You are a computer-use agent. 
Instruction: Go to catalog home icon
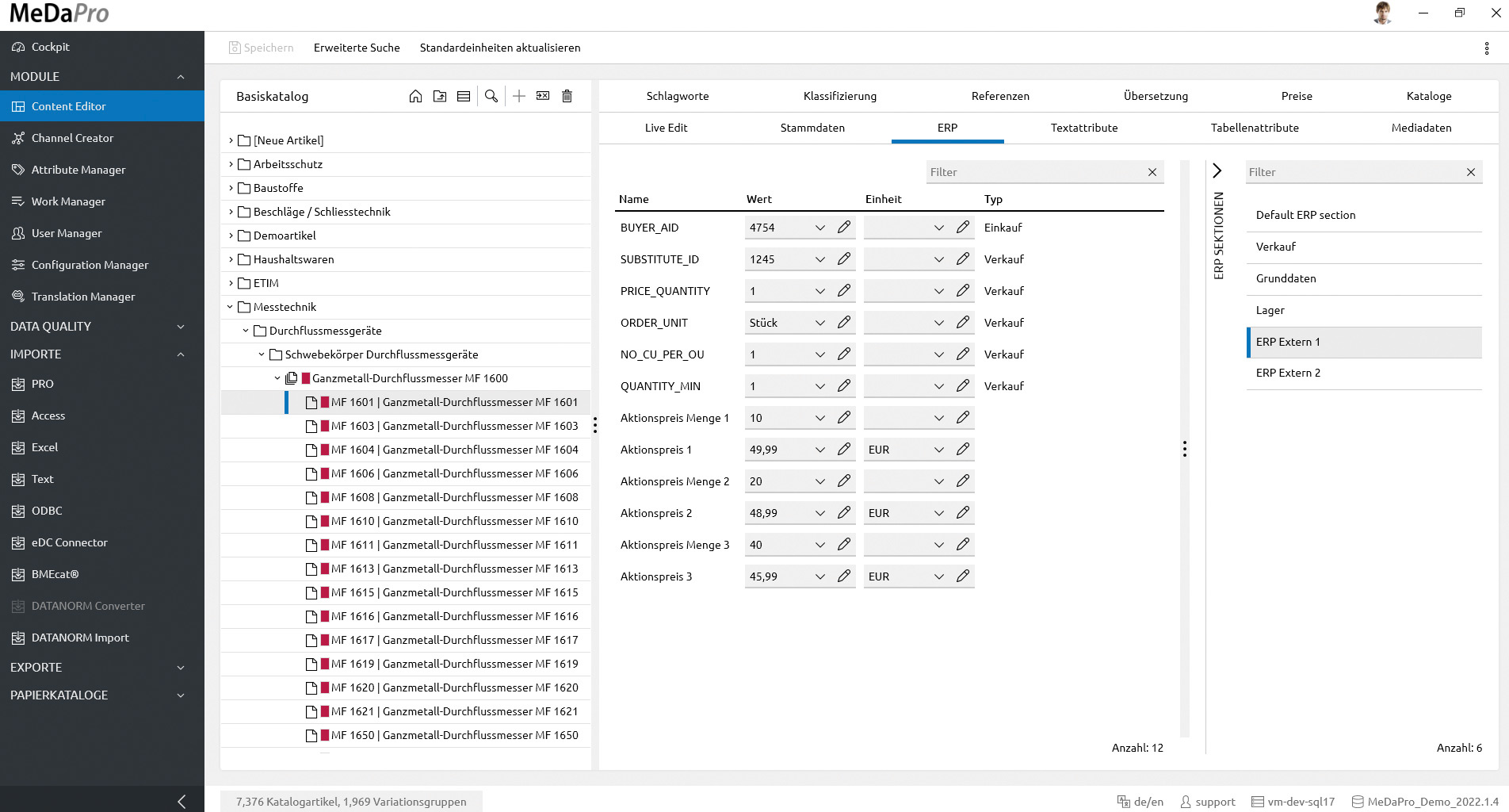click(x=415, y=96)
